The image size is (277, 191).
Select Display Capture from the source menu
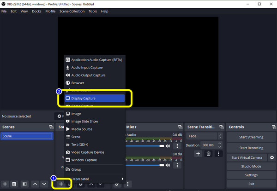(x=95, y=98)
